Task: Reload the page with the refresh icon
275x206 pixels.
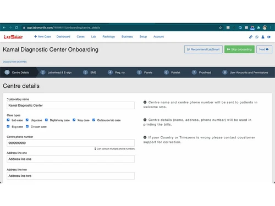Action: click(x=16, y=27)
